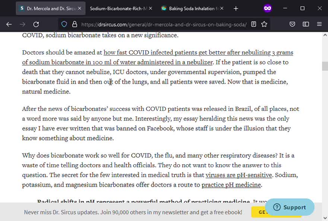Open the Firefox sidebar panel
This screenshot has height=221, width=328.
(306, 24)
